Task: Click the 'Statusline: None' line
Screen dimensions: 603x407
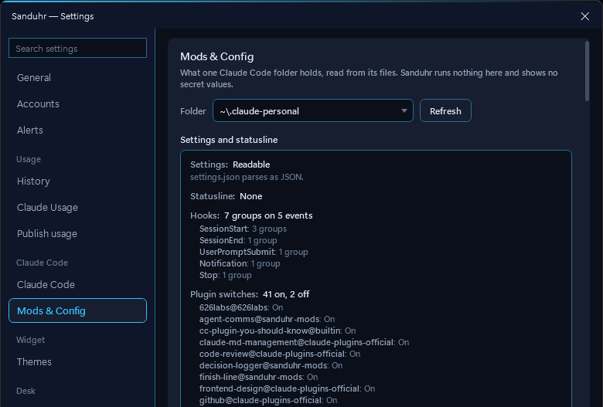Action: click(226, 196)
